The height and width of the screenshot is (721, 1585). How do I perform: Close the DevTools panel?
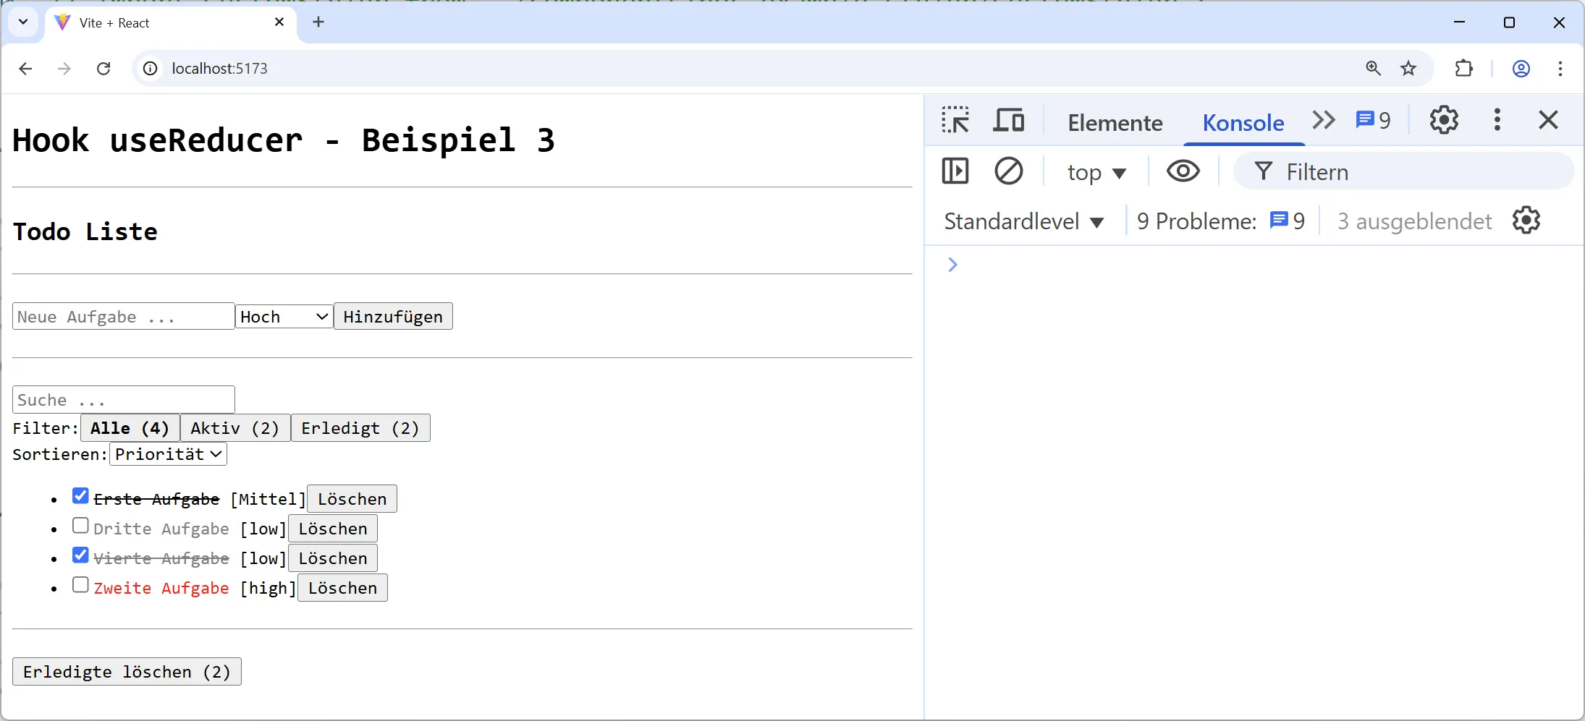[1548, 120]
